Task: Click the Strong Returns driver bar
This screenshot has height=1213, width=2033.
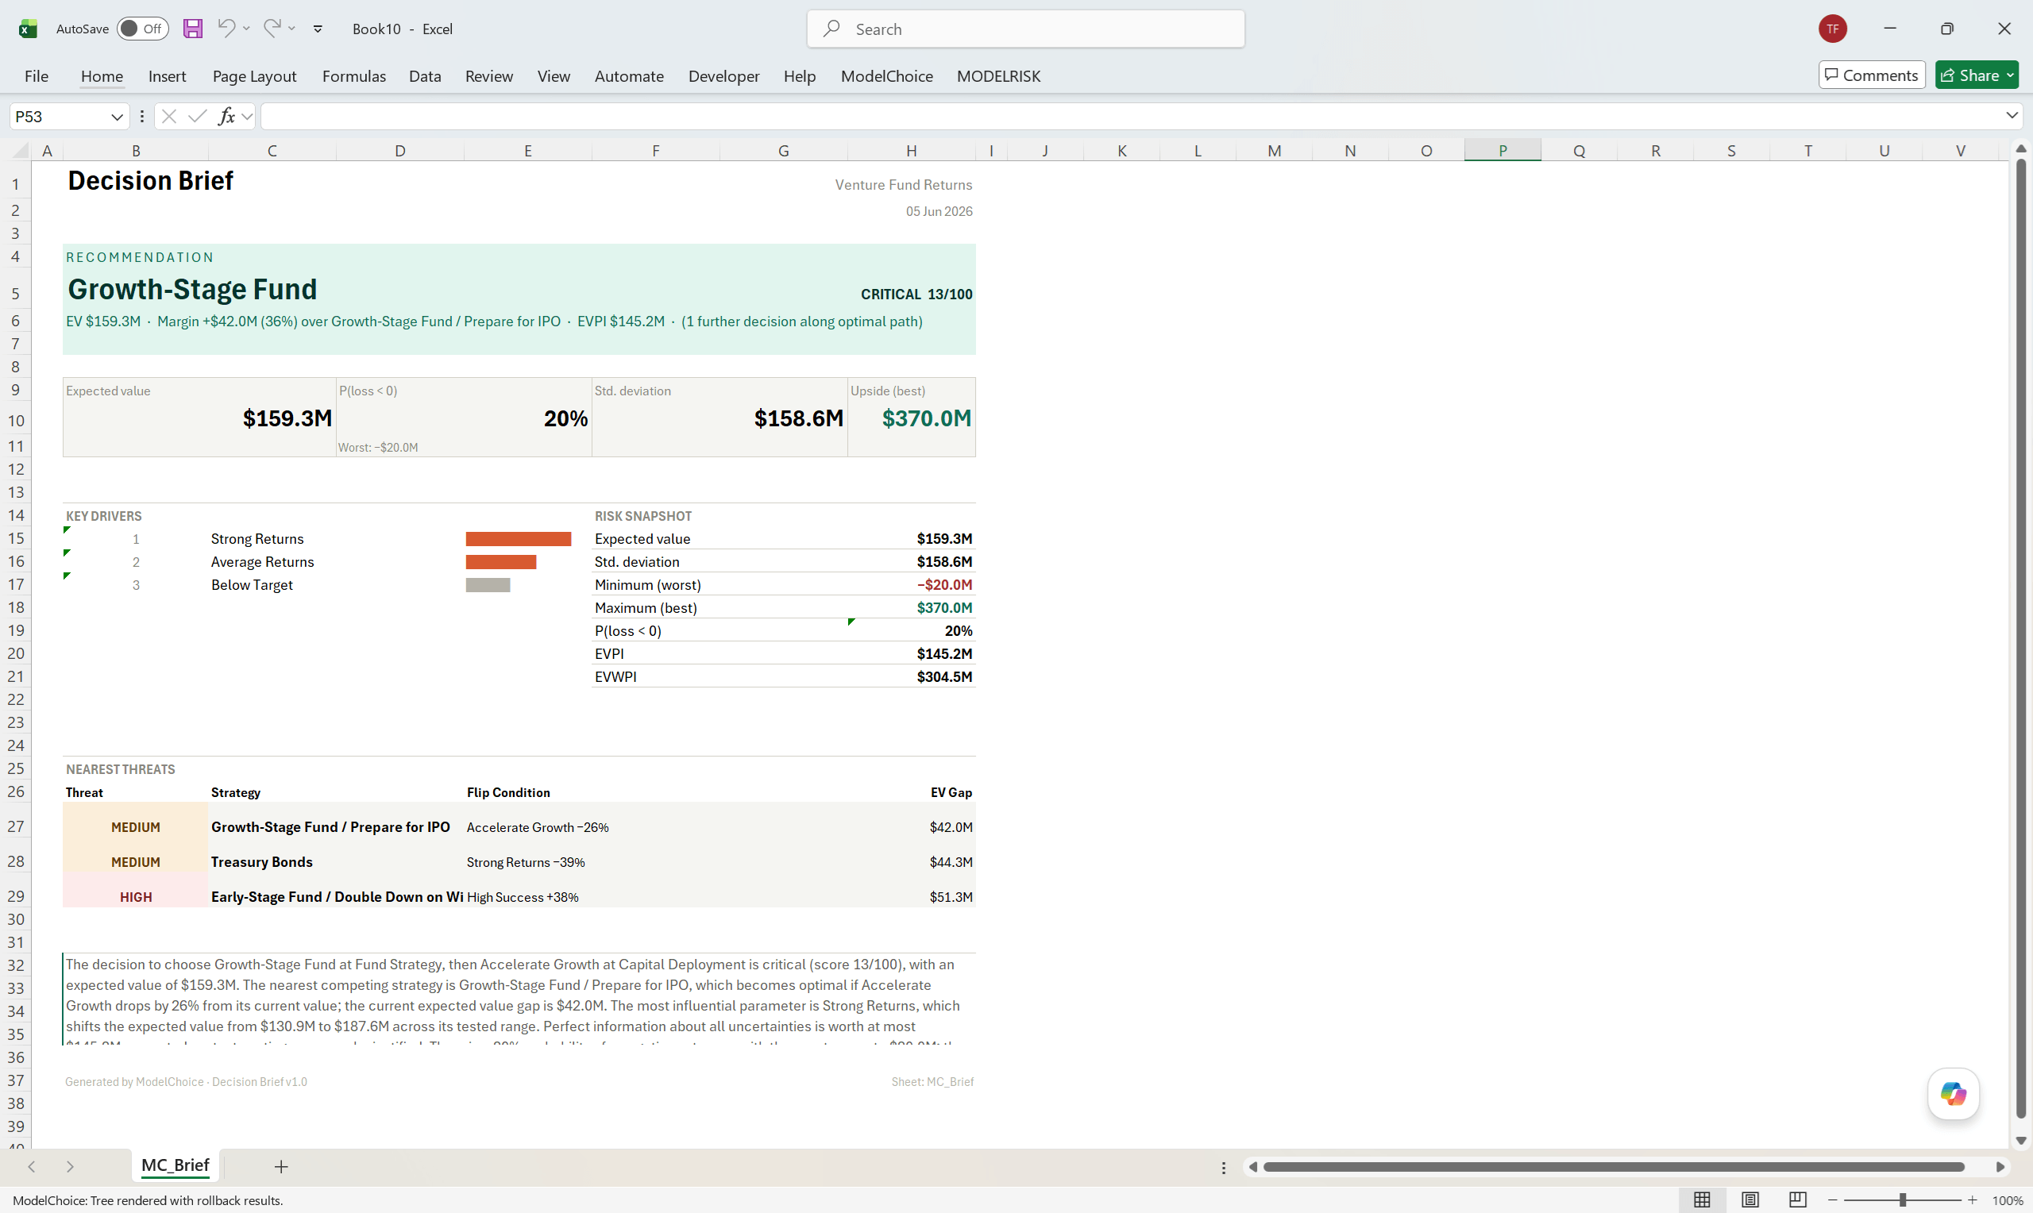Action: pos(519,539)
